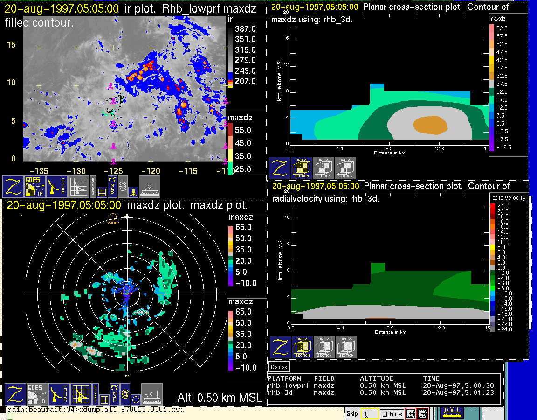The width and height of the screenshot is (537, 420).
Task: Click the Z icon in the maxdz plot toolbar
Action: [14, 394]
